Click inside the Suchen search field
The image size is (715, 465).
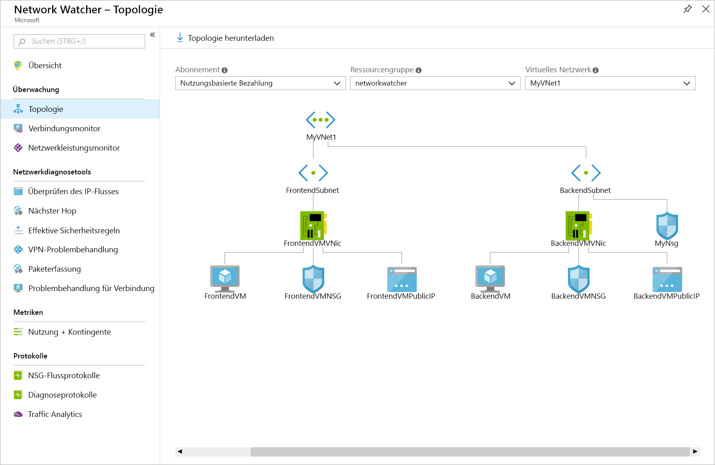pos(79,41)
